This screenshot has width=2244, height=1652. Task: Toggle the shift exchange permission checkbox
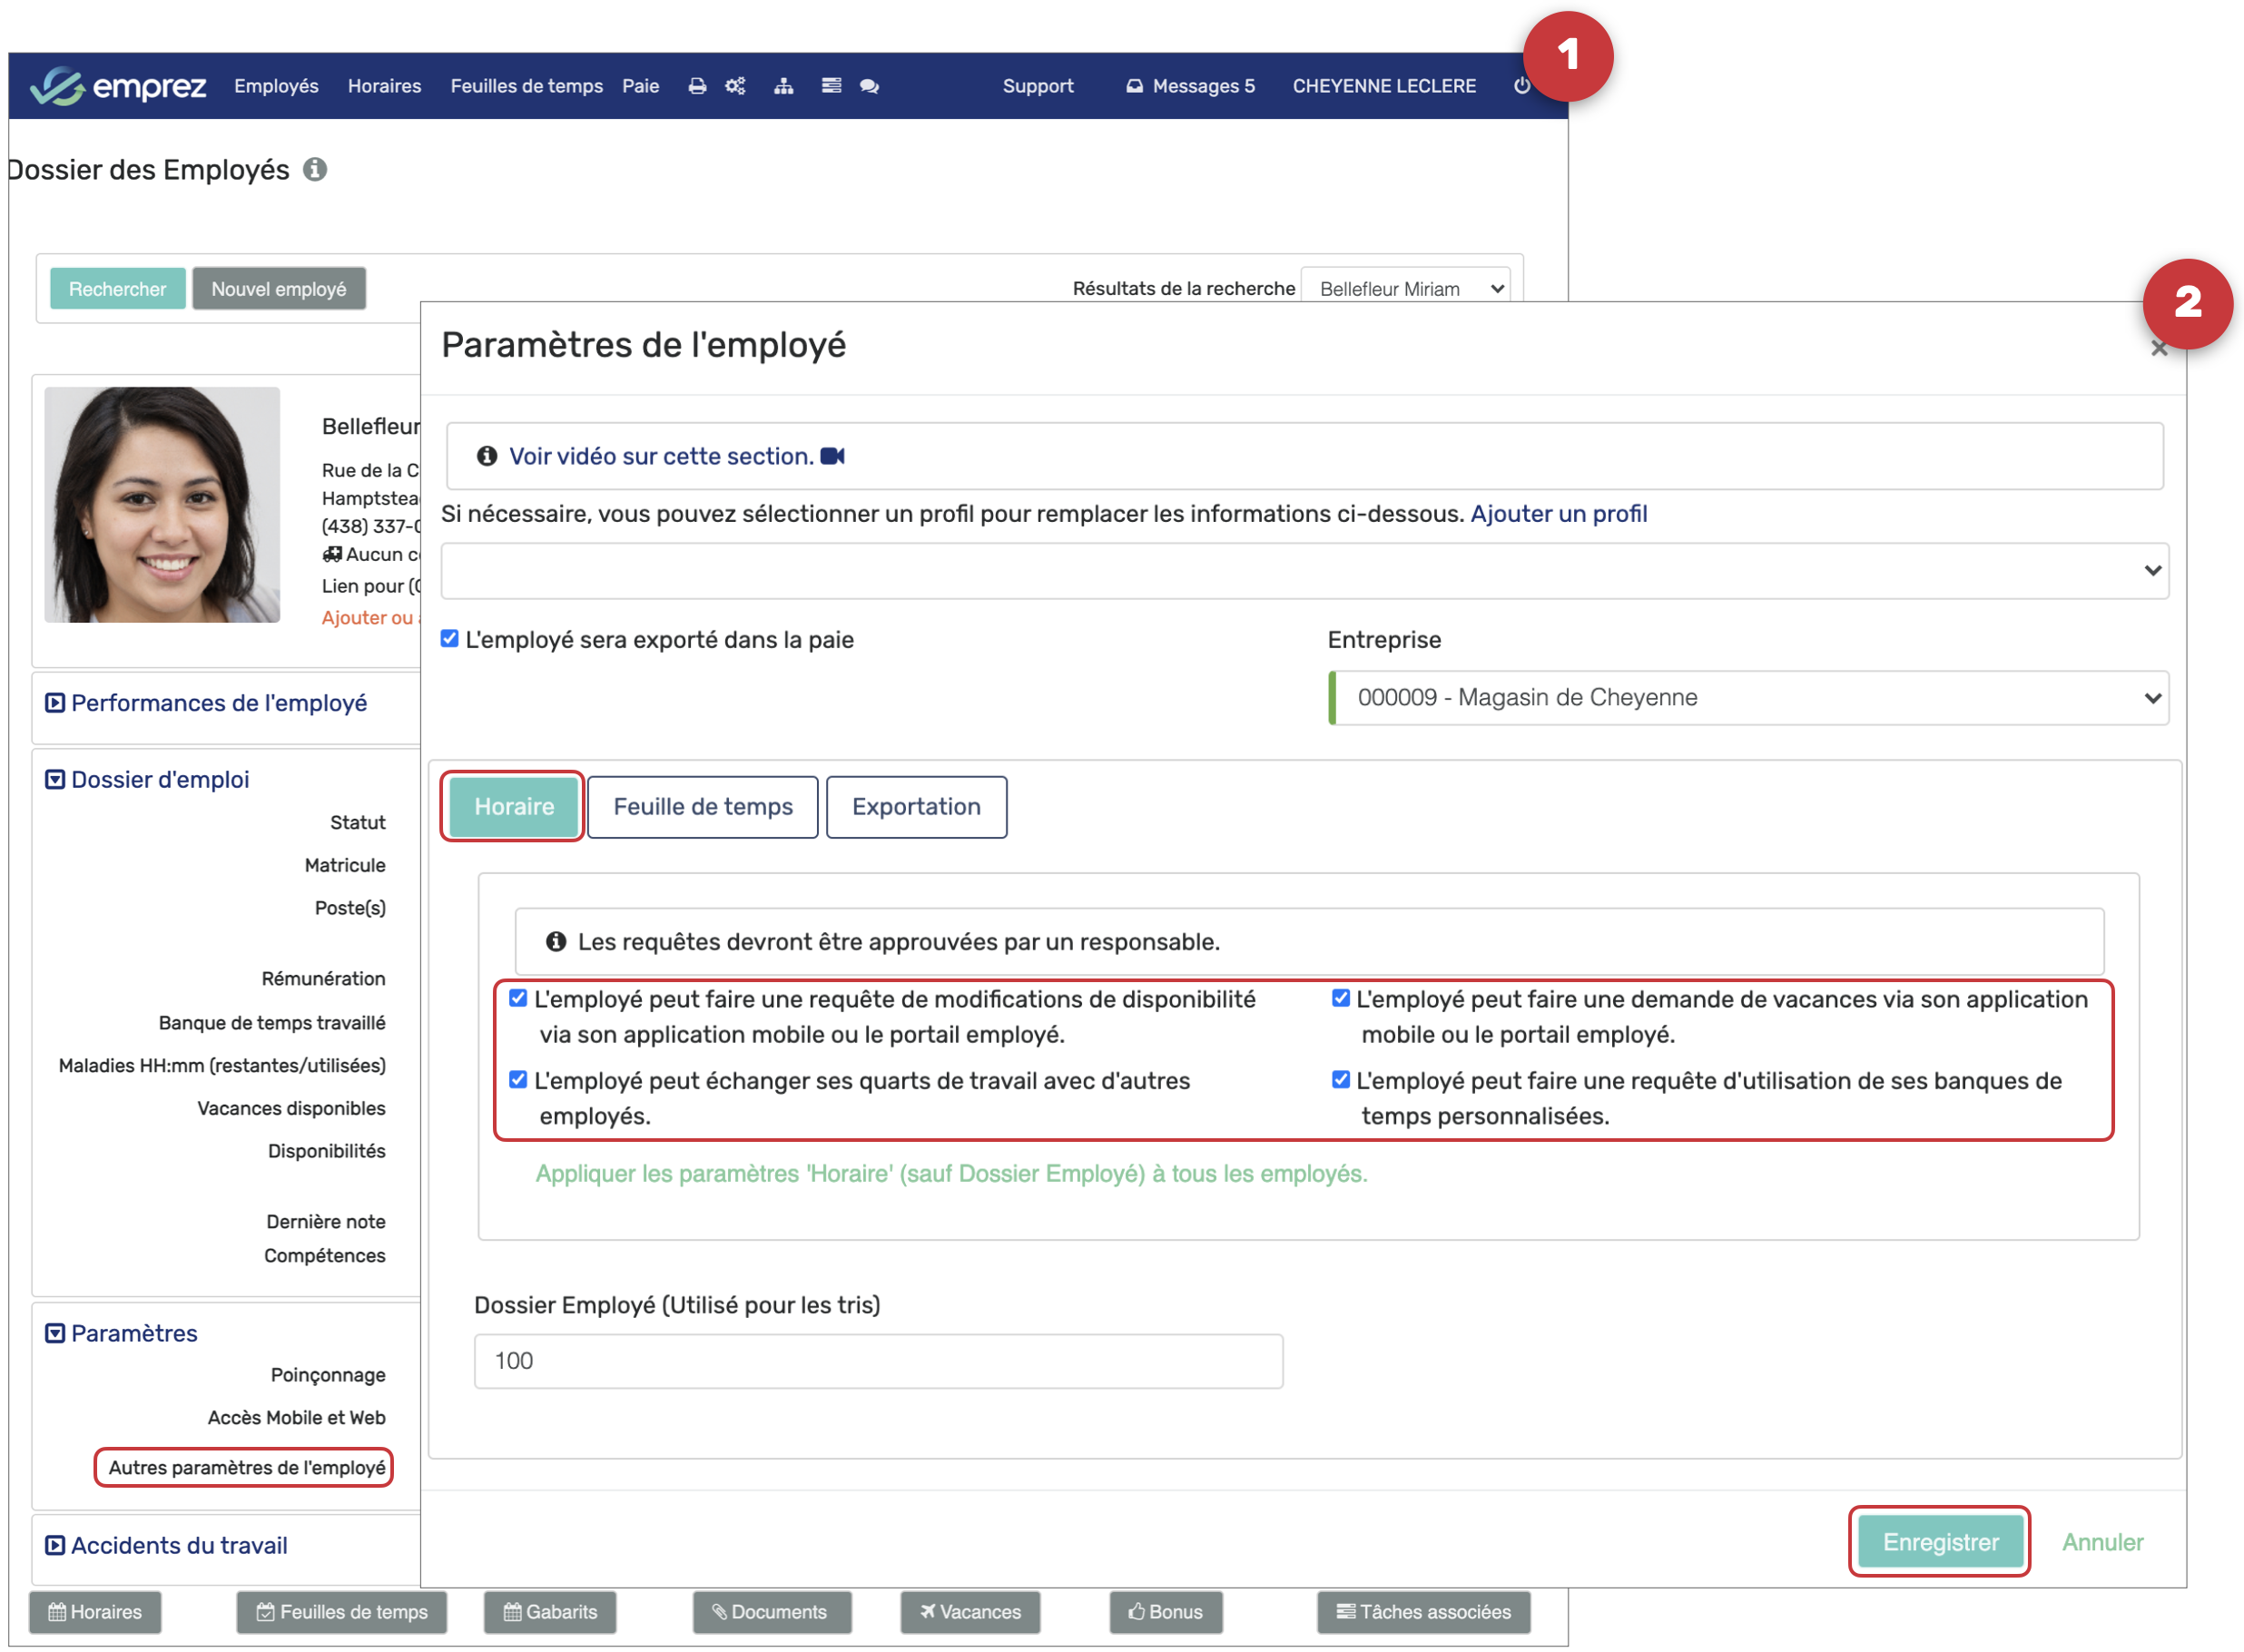pos(518,1080)
